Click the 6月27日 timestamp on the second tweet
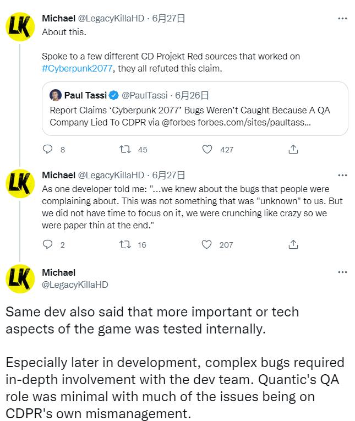 (168, 175)
